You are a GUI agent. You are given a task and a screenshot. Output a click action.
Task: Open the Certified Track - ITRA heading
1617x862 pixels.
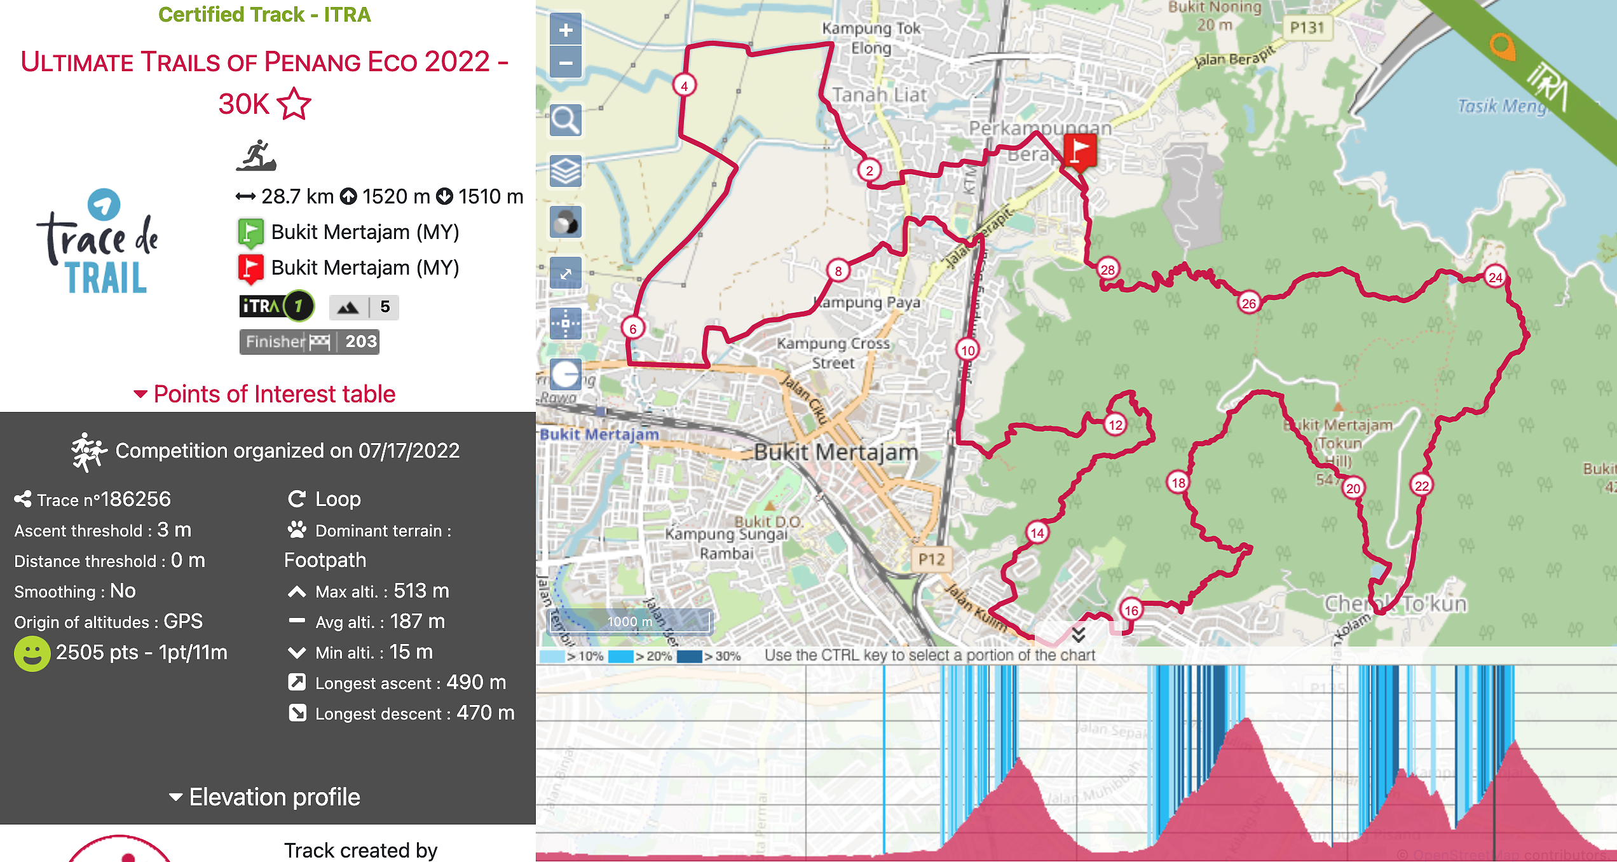(x=266, y=14)
